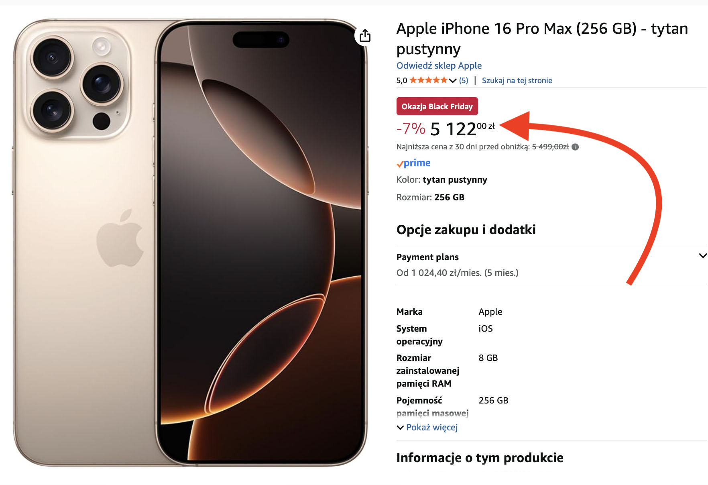Open Szukaj na tej stronie link
This screenshot has width=708, height=485.
[x=517, y=80]
